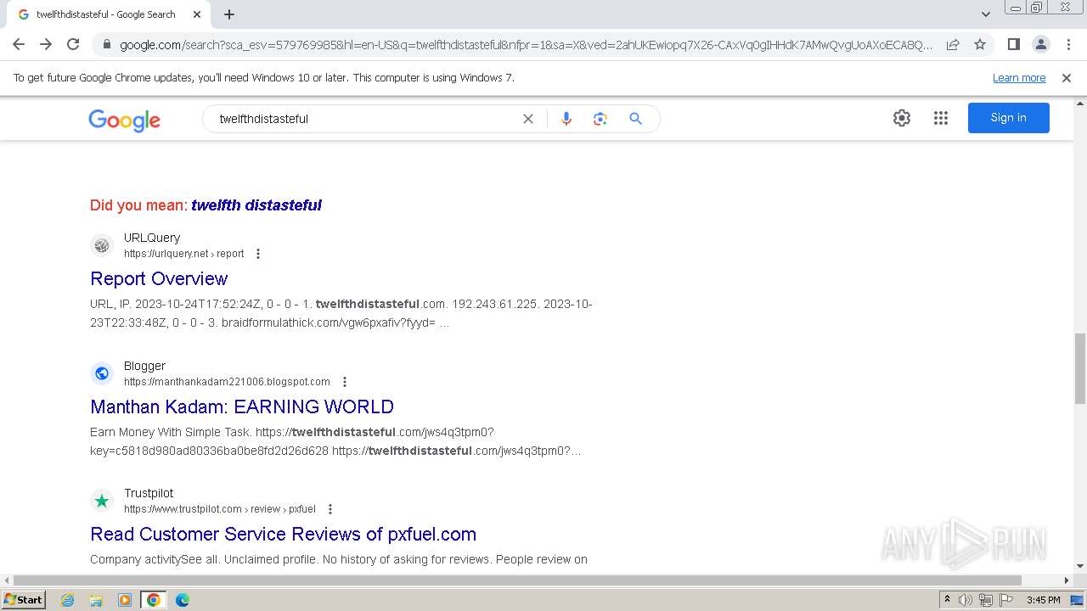
Task: Open the Learn more link
Action: coord(1019,77)
